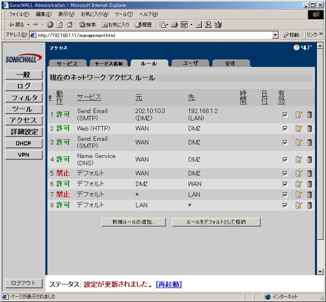Click the ログアウト logout button
Image resolution: width=326 pixels, height=302 pixels.
(x=24, y=283)
